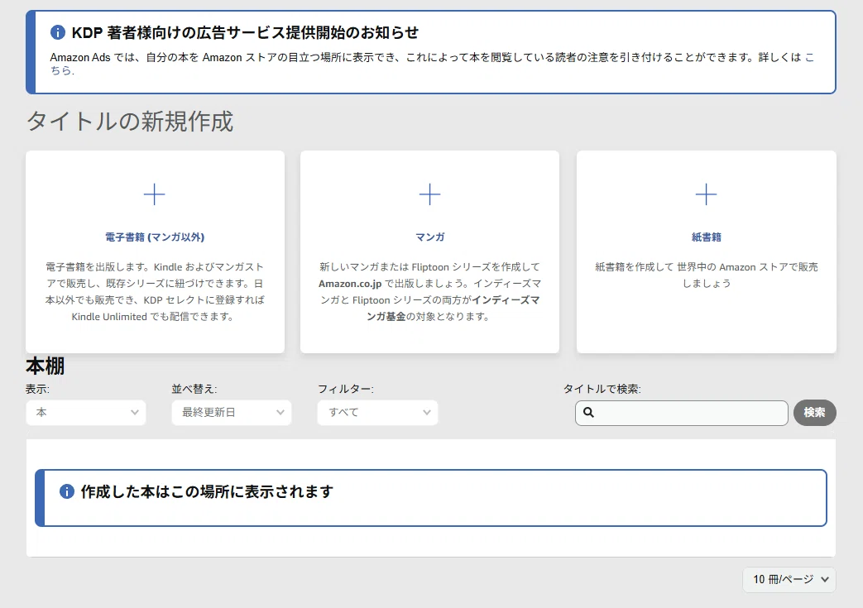Follow the こちら link in the ads notice
Viewport: 863px width, 608px height.
tap(61, 70)
